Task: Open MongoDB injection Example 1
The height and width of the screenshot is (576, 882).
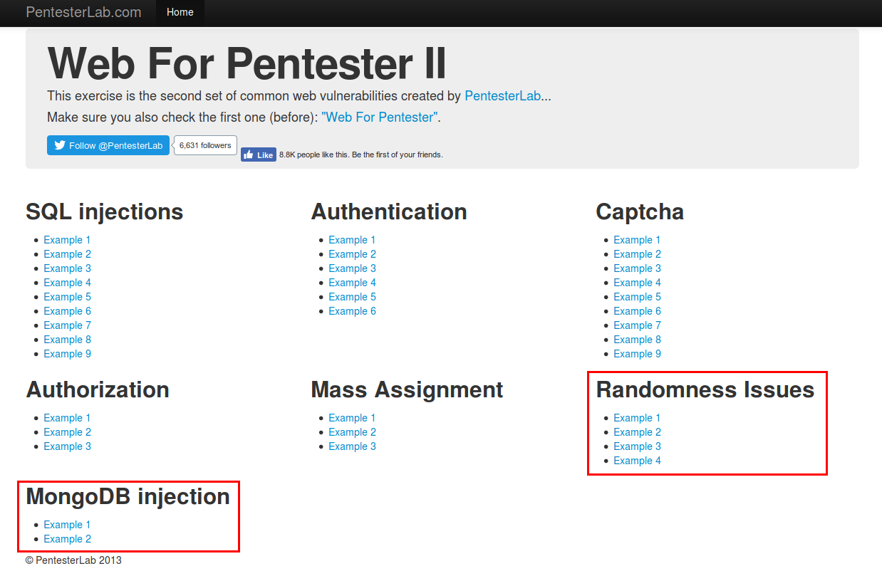Action: (67, 524)
